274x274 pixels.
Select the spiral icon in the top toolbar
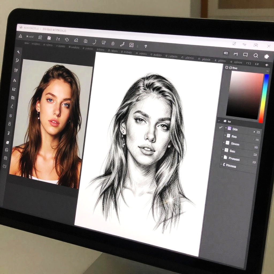113,43
